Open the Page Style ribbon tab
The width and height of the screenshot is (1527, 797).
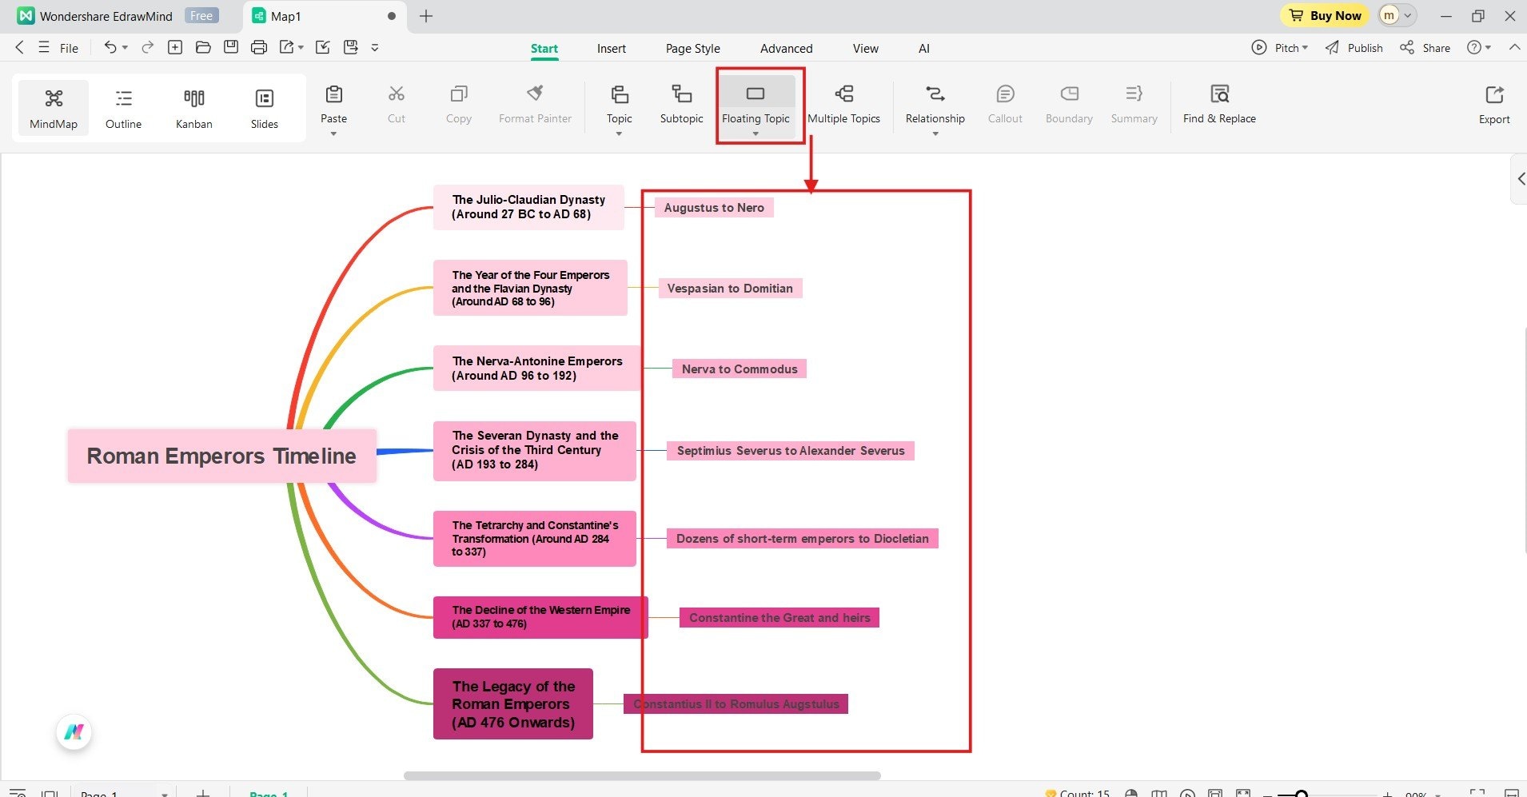(693, 49)
